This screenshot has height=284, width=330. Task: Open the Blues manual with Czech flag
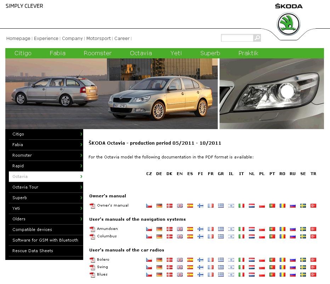pyautogui.click(x=149, y=274)
